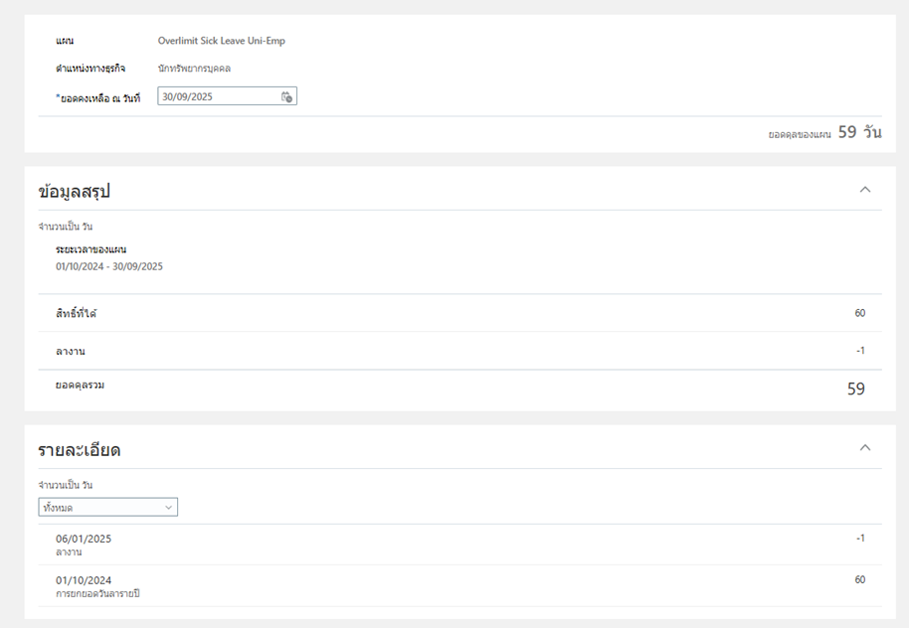
Task: Collapse the ข้อมูลสรุป section with its chevron
Action: (864, 190)
